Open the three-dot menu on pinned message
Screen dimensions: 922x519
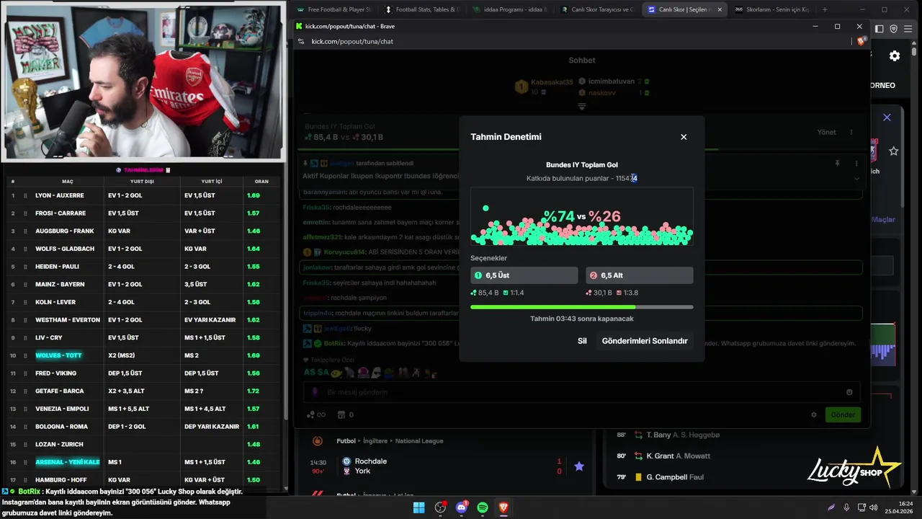(856, 164)
